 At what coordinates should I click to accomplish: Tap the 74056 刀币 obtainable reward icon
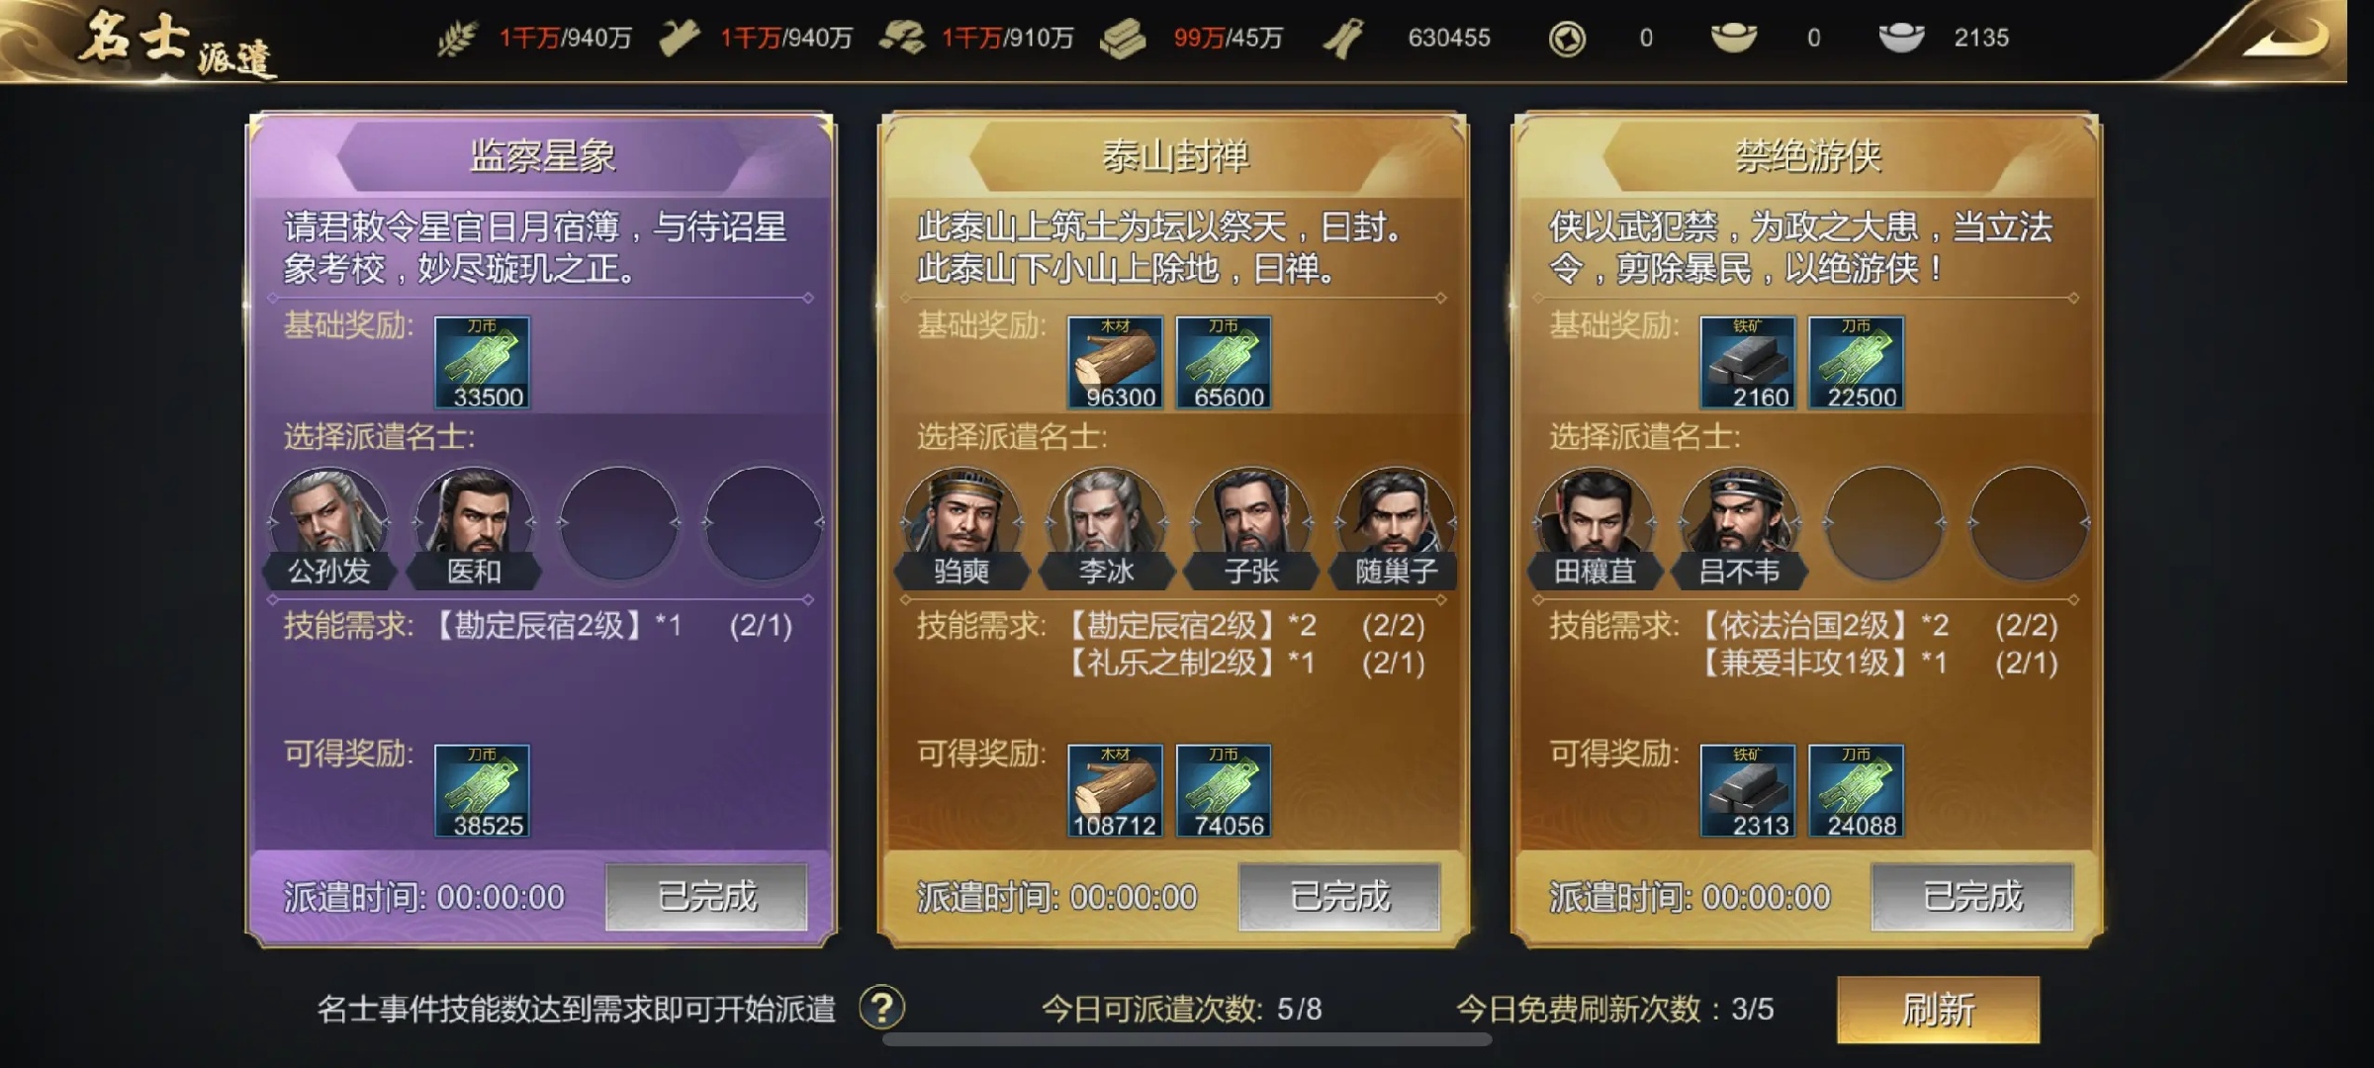point(1224,791)
